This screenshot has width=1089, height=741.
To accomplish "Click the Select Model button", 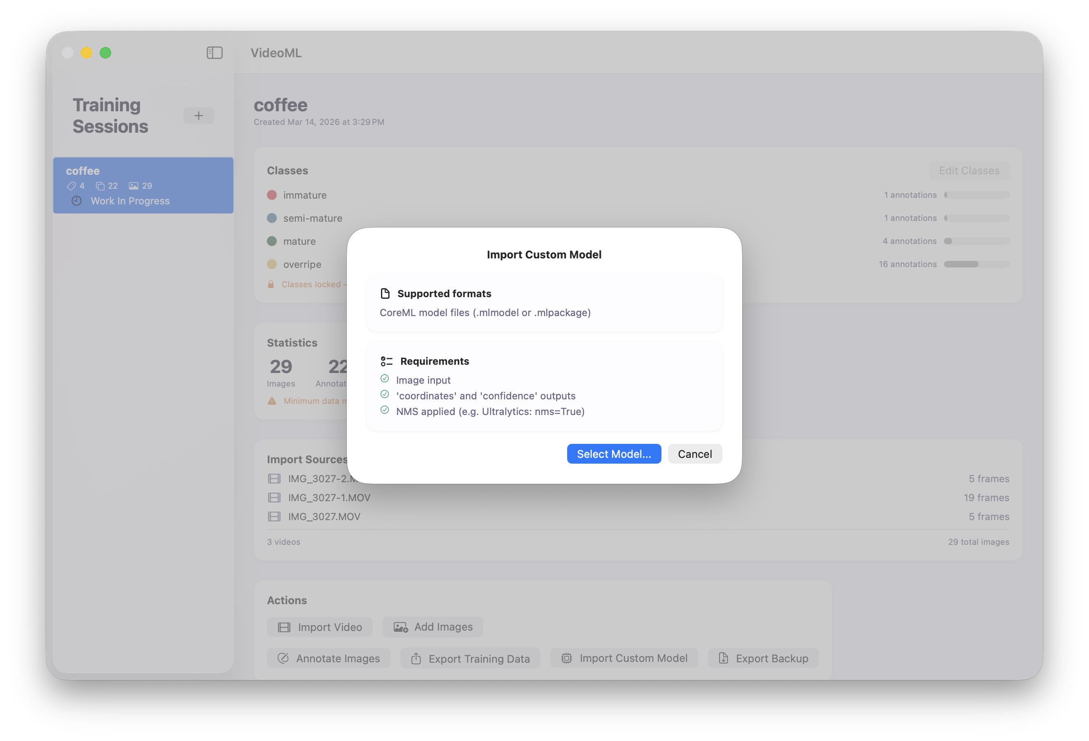I will click(614, 453).
